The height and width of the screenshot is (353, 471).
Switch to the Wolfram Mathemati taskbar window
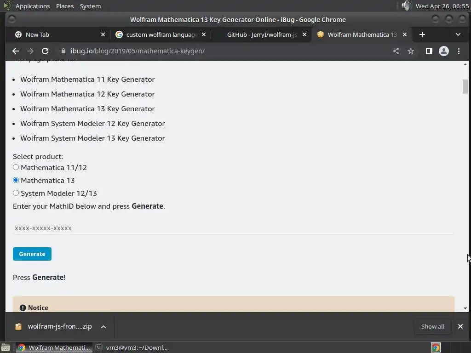[x=54, y=347]
